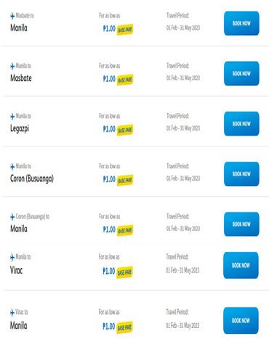Click Book Now for Manila to Virac

[241, 265]
